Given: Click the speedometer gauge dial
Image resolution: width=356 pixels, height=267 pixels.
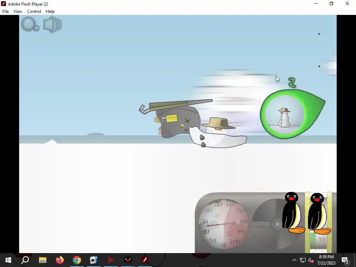Looking at the screenshot, I should (223, 224).
